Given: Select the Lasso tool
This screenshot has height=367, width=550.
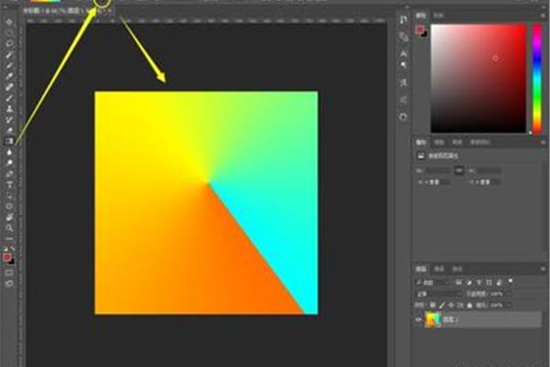Looking at the screenshot, I should coord(9,43).
